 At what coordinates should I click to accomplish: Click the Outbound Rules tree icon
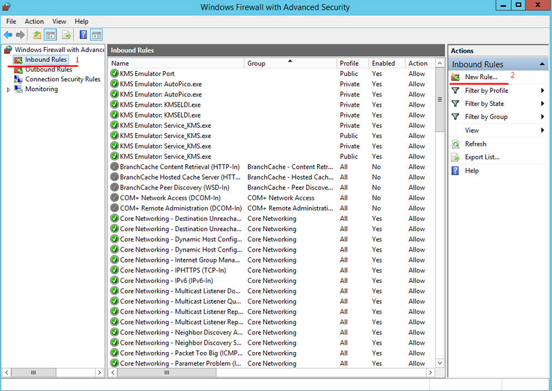pyautogui.click(x=18, y=70)
